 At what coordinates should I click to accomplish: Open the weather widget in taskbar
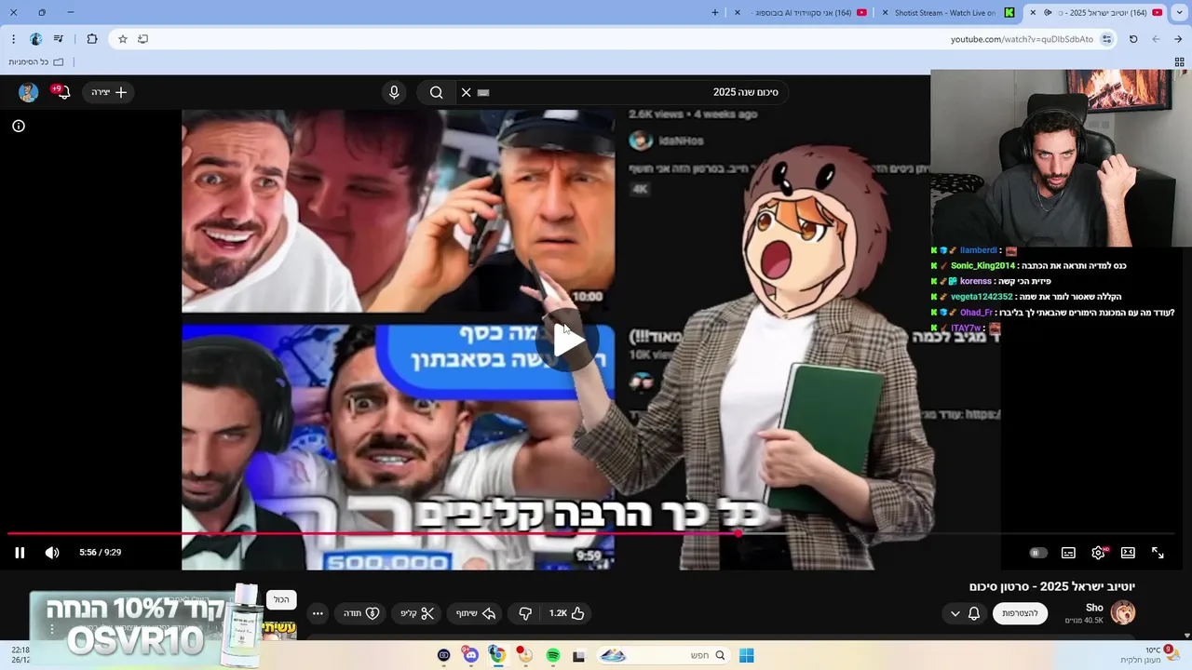1152,655
